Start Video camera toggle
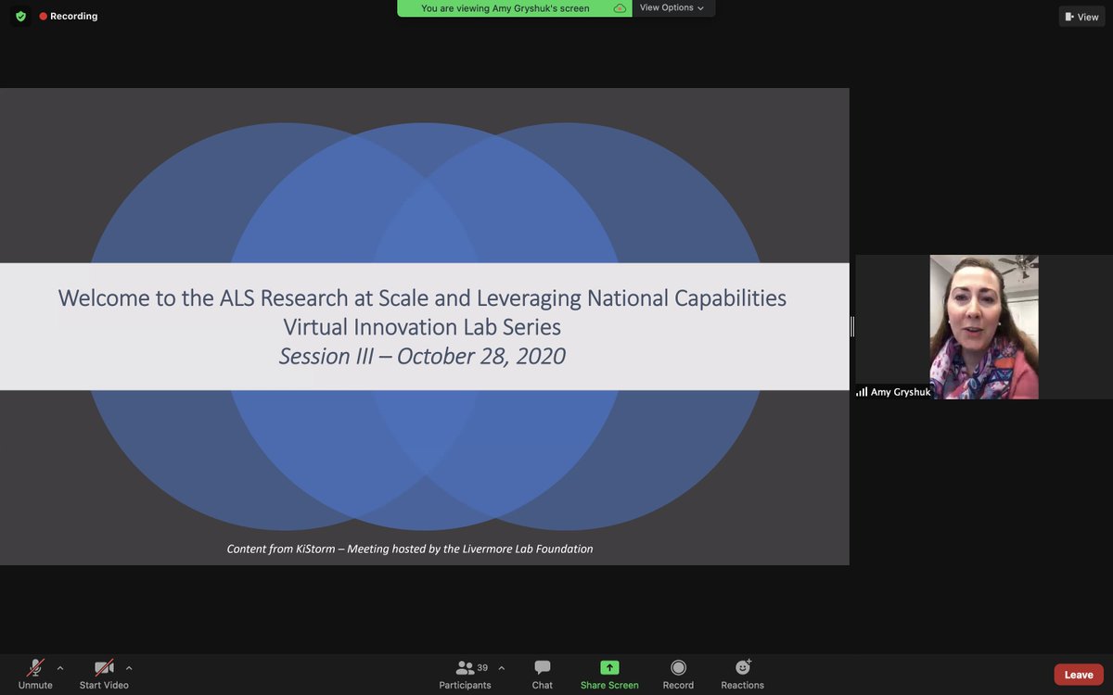Image resolution: width=1113 pixels, height=695 pixels. tap(104, 674)
